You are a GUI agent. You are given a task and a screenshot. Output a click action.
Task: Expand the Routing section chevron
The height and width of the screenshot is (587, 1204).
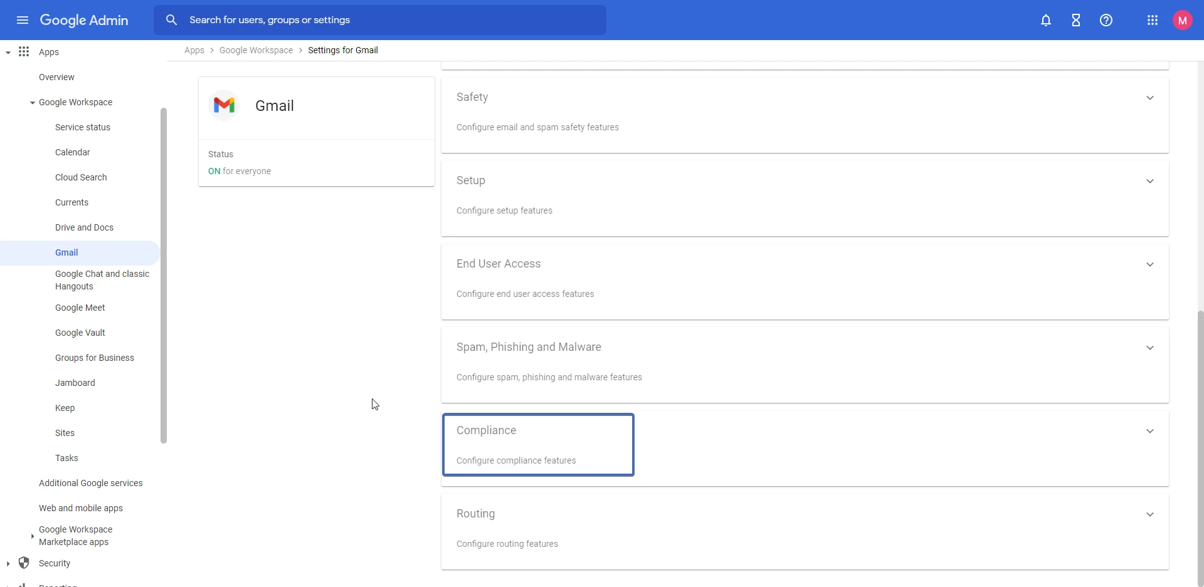(1149, 514)
